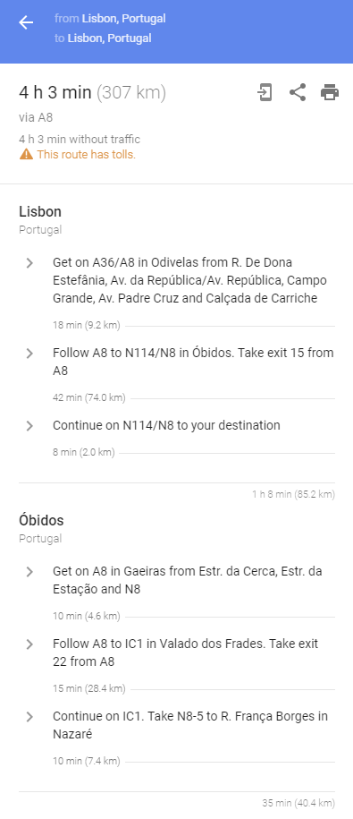Screen dimensions: 353x819
Task: Expand the Continue on IC1 to Nazaré step
Action: [29, 717]
